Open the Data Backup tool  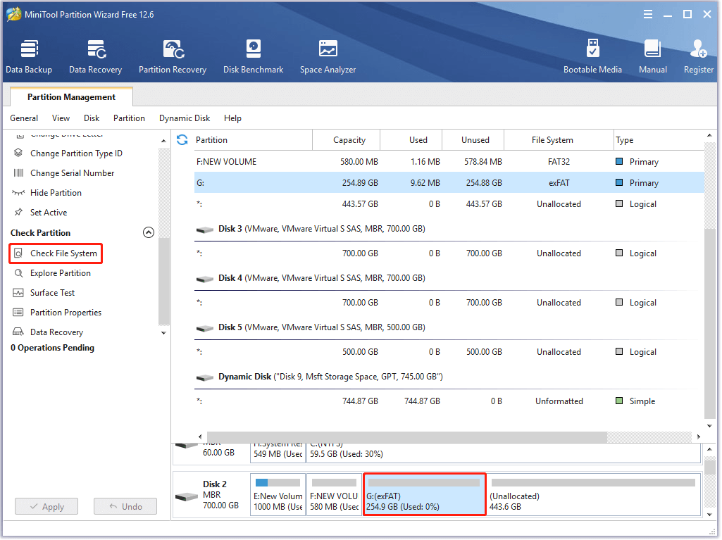point(29,56)
